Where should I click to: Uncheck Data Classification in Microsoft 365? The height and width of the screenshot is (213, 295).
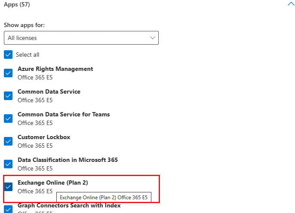(8, 164)
